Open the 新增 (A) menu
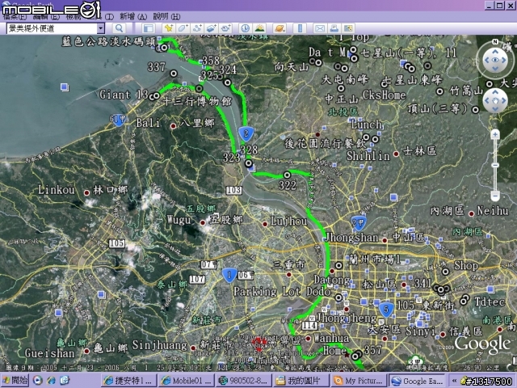 click(x=132, y=16)
